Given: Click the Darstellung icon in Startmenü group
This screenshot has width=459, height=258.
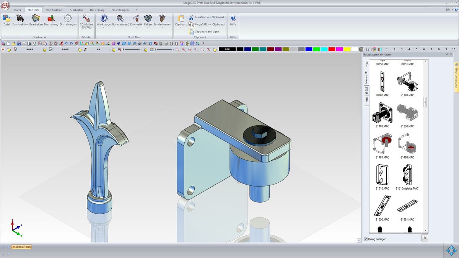Looking at the screenshot, I should [51, 19].
